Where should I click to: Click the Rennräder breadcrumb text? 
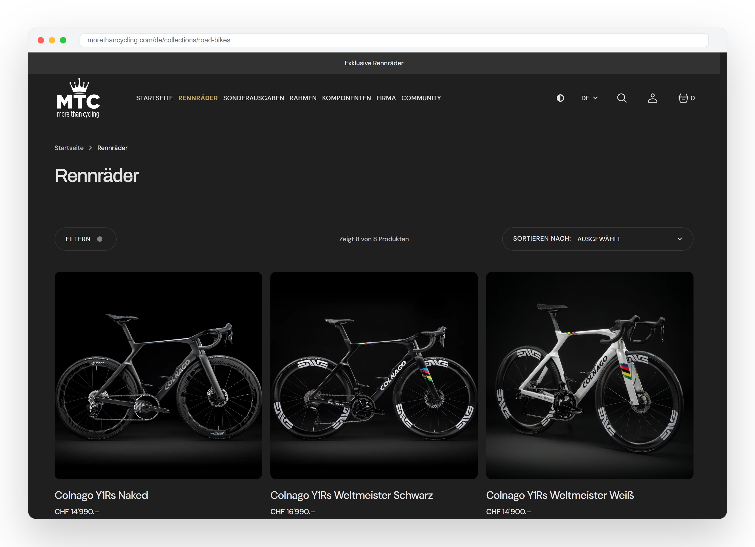[112, 148]
